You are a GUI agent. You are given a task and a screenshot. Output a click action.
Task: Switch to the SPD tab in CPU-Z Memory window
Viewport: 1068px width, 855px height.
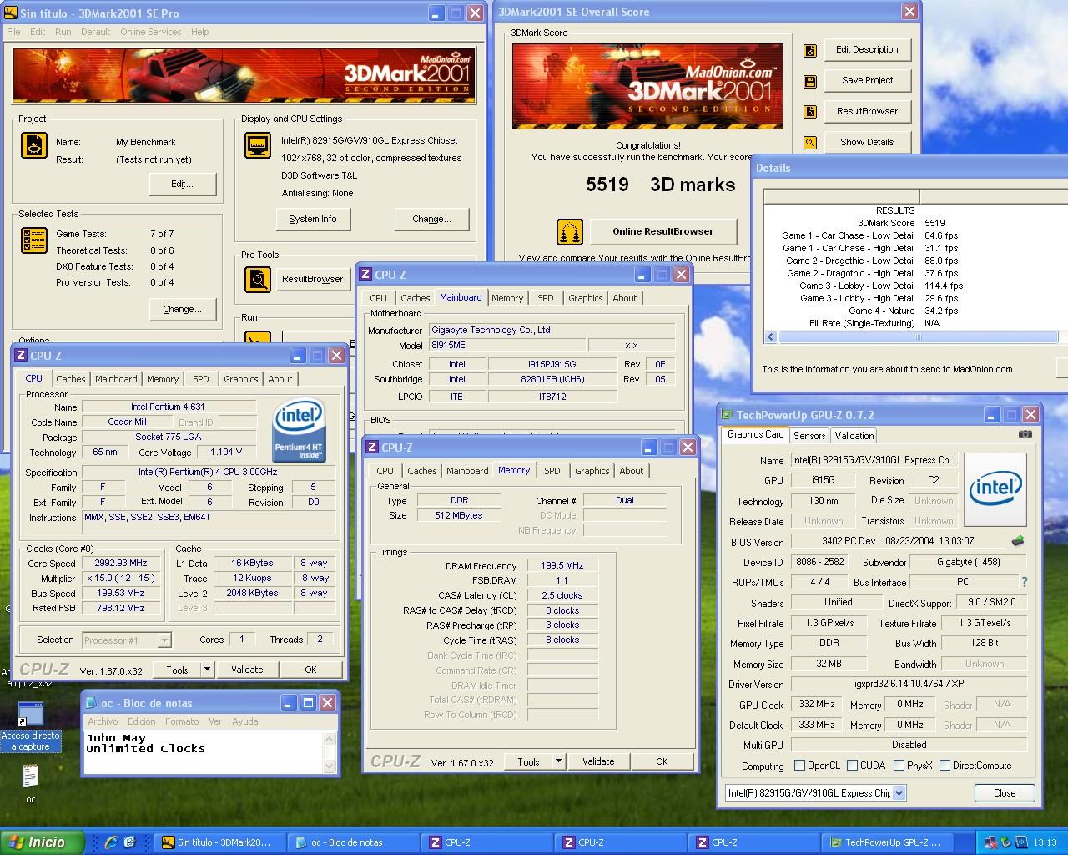(552, 471)
